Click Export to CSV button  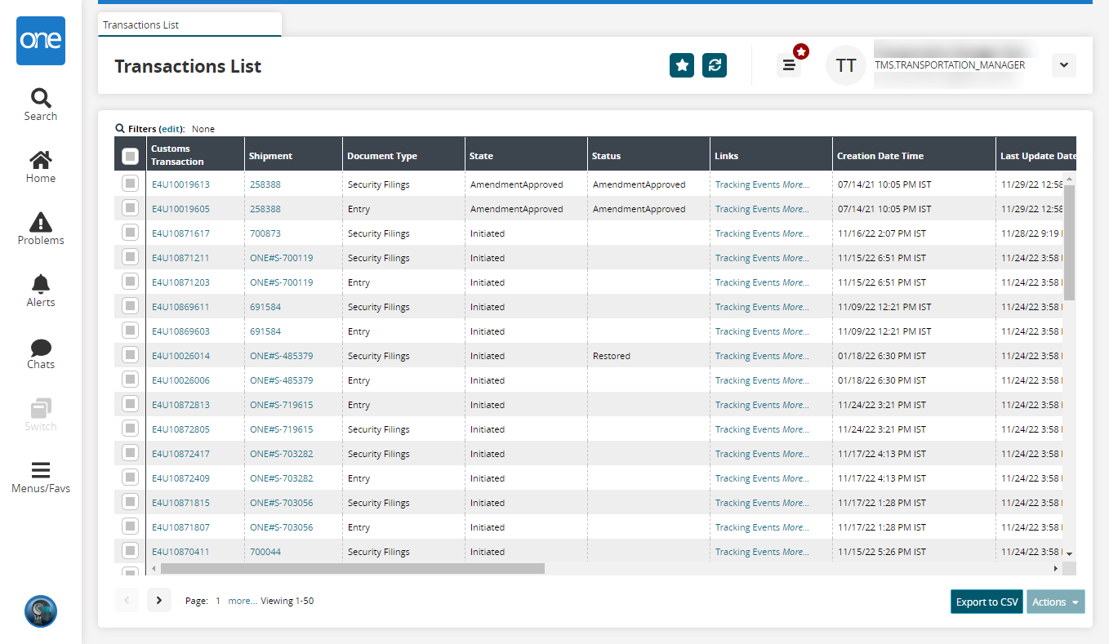click(x=987, y=602)
